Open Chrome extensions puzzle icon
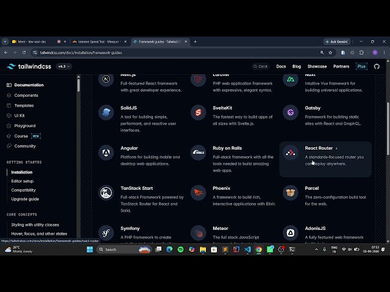This screenshot has height=292, width=390. click(361, 53)
